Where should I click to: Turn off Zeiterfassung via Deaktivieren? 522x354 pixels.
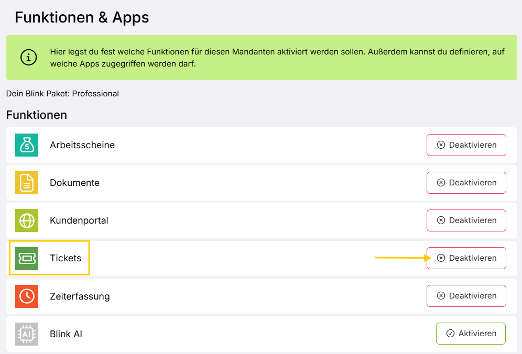[466, 296]
